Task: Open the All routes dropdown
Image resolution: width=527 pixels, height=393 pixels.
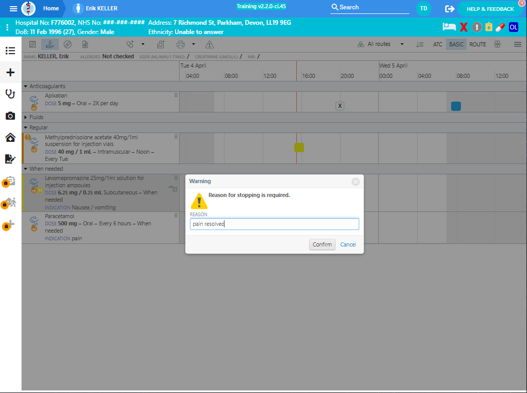Action: (x=380, y=44)
